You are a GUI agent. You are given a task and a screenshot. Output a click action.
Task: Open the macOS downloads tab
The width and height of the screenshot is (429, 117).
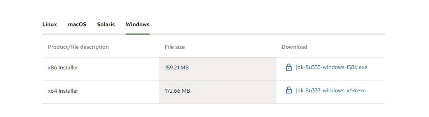point(77,24)
